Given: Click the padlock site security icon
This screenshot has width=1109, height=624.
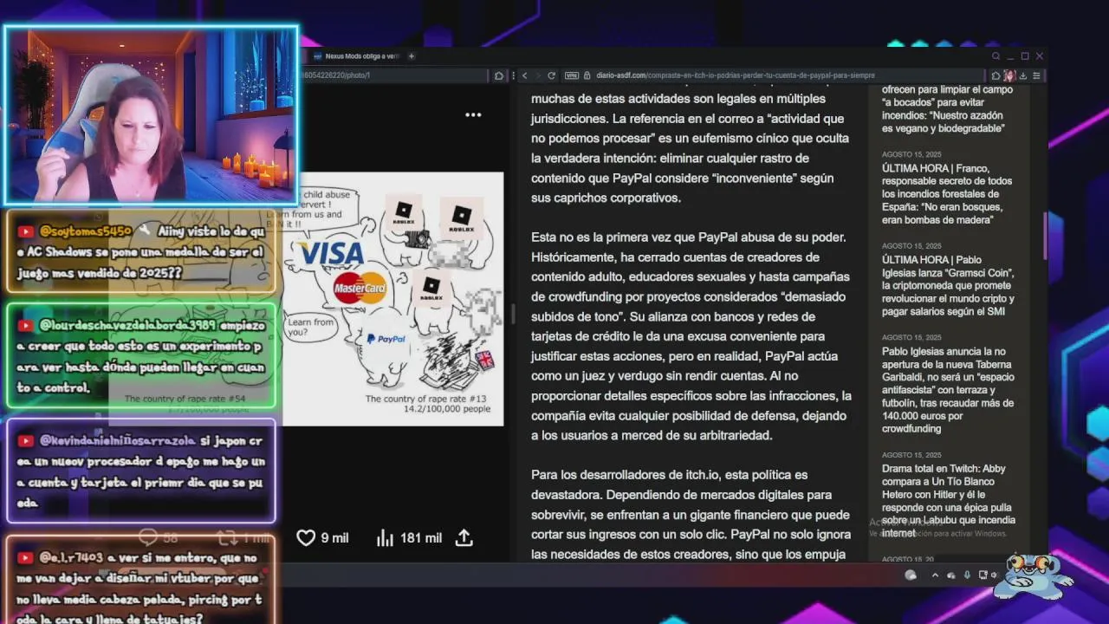Looking at the screenshot, I should click(587, 75).
